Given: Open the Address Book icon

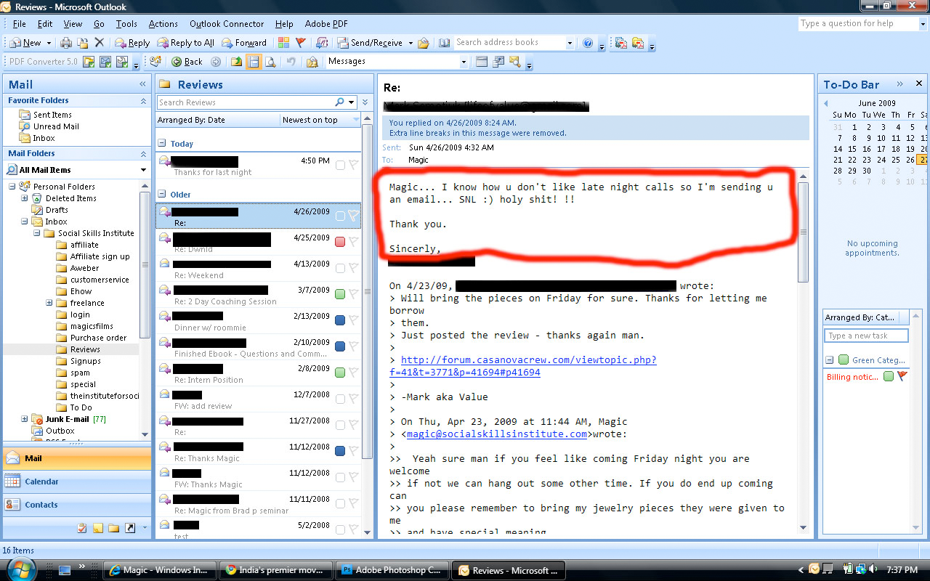Looking at the screenshot, I should (x=445, y=43).
